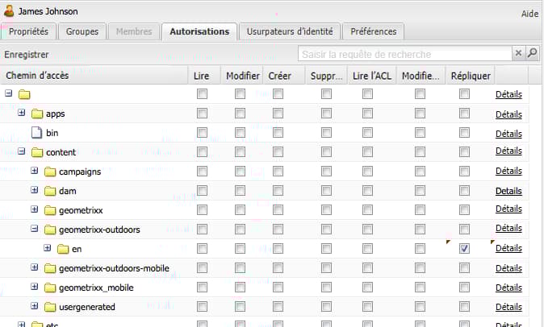Expand the geometrixx node
Image resolution: width=544 pixels, height=327 pixels.
coord(35,209)
